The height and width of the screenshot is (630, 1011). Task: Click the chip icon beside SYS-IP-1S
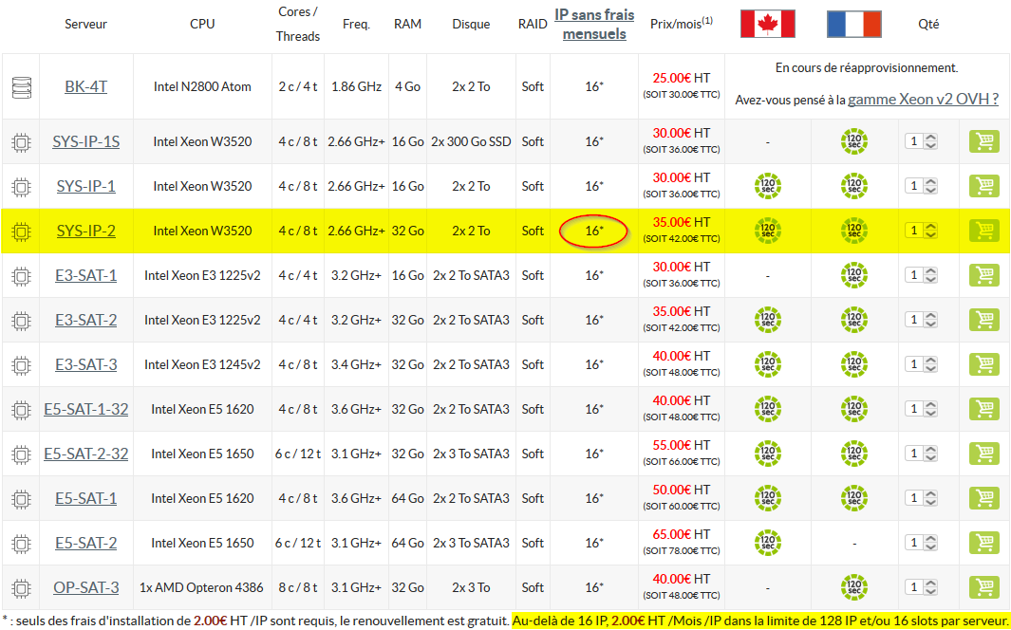tap(21, 141)
